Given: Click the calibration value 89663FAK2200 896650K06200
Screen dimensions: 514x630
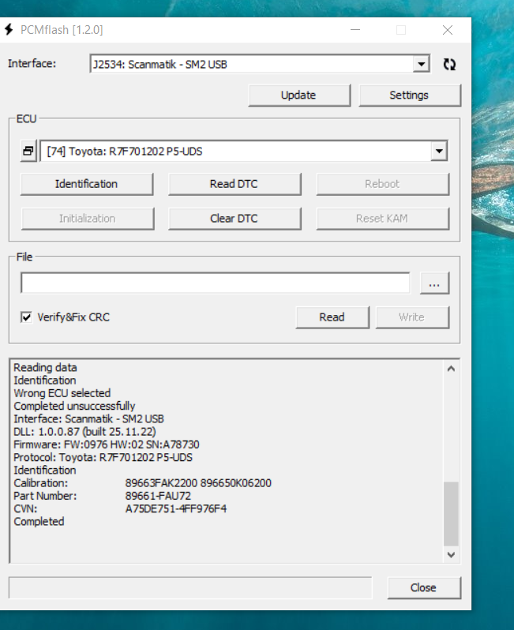Looking at the screenshot, I should [x=198, y=483].
